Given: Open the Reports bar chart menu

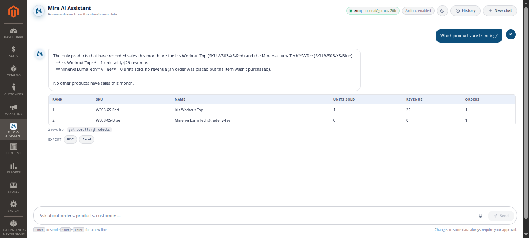Looking at the screenshot, I should coord(14,168).
